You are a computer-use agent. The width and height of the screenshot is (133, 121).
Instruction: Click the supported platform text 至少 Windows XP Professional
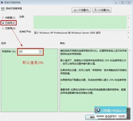pos(67,33)
